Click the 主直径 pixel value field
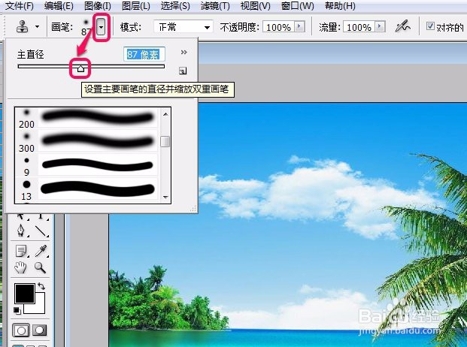The image size is (467, 347). click(x=144, y=54)
